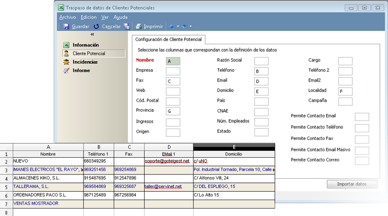388x216 pixels.
Task: Click the Nombre column field containing A
Action: [173, 61]
